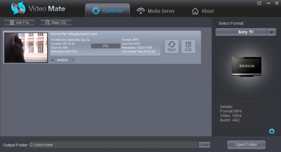The image size is (281, 152).
Task: Expand the Sony TV format dropdown arrow
Action: [271, 32]
